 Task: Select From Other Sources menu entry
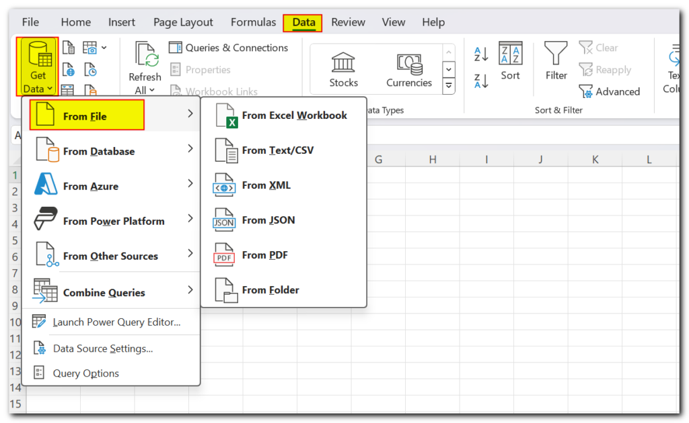tap(111, 254)
